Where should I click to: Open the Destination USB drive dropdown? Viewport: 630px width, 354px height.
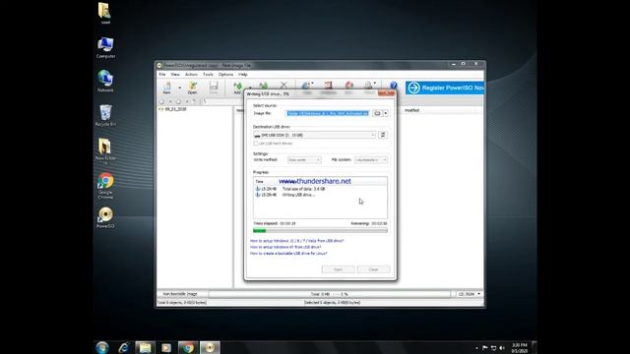[x=315, y=135]
